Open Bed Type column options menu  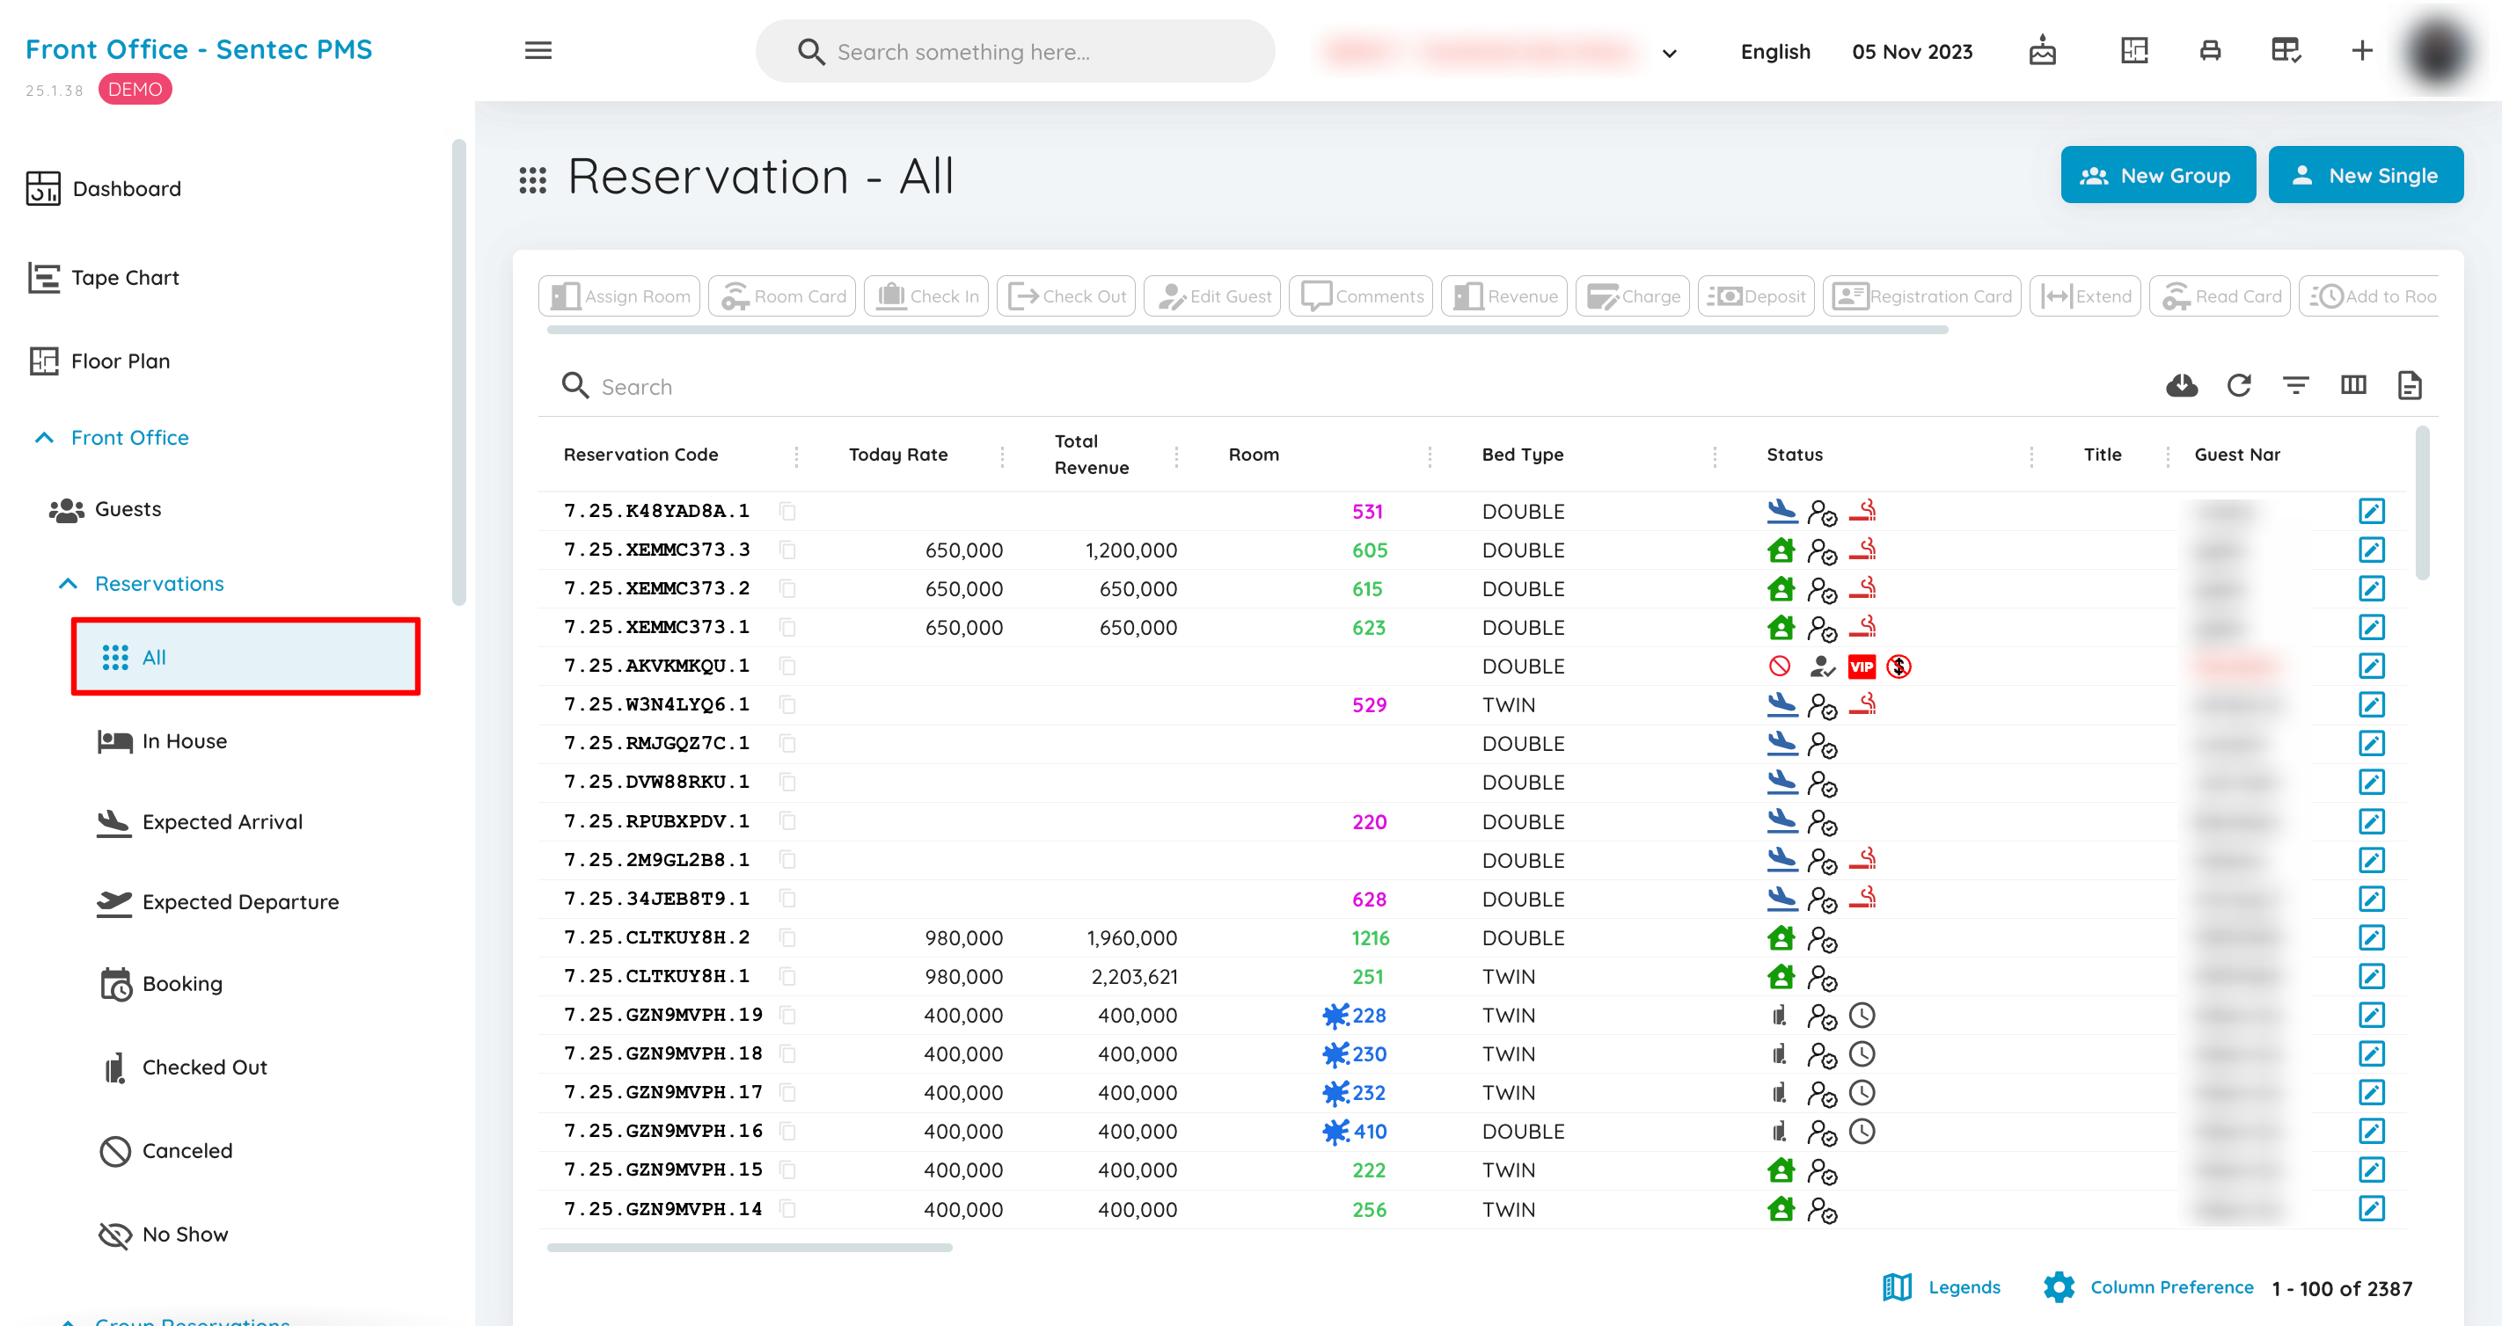[1715, 455]
